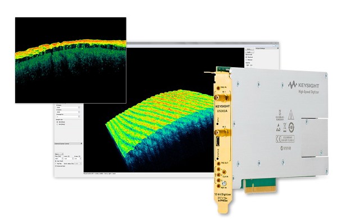Click the Save button beside the 3D view

tap(249, 49)
